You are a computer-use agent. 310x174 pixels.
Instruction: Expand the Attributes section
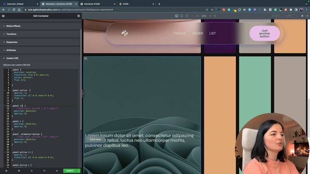click(x=41, y=50)
